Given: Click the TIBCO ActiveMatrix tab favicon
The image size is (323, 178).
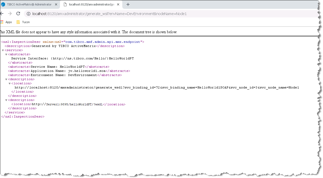Looking at the screenshot, I should (3, 5).
